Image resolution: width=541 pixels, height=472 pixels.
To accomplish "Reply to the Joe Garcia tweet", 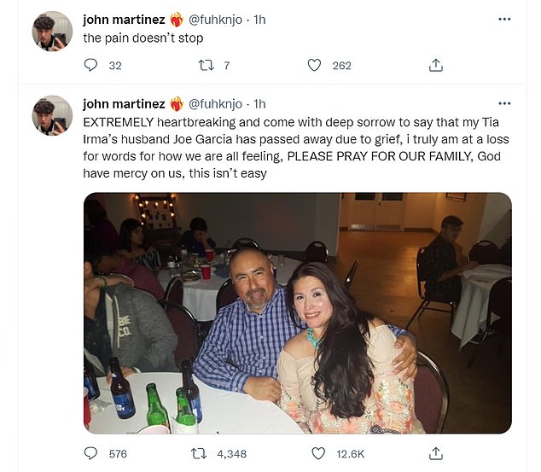I will pyautogui.click(x=93, y=454).
